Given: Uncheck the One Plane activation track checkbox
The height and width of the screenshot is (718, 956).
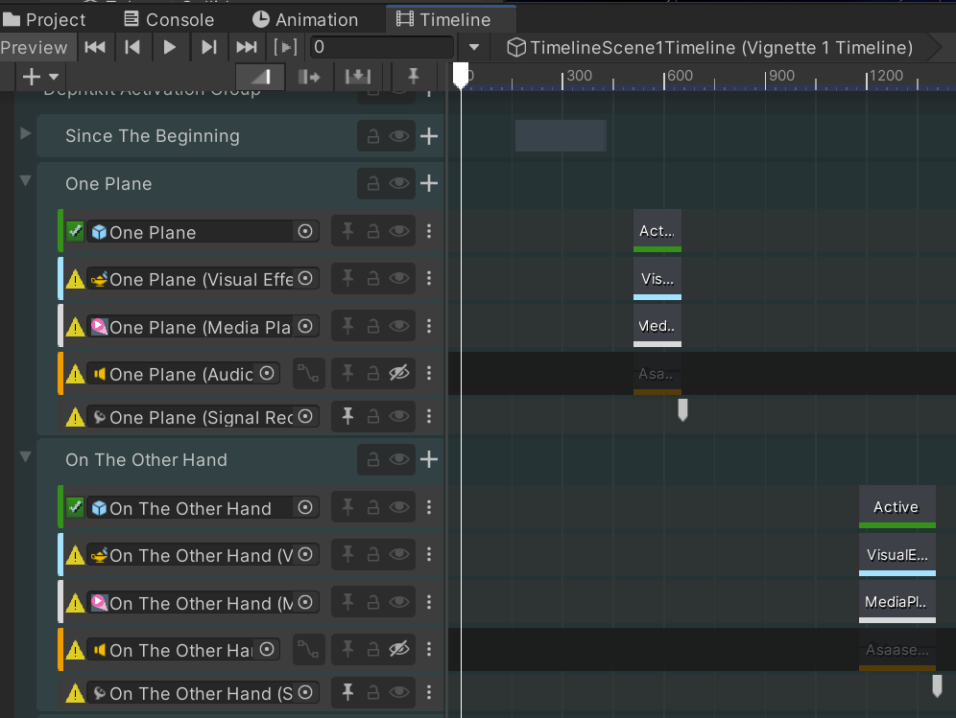Looking at the screenshot, I should (76, 231).
